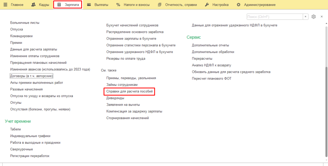Open Справки для расчета пособий

[130, 92]
